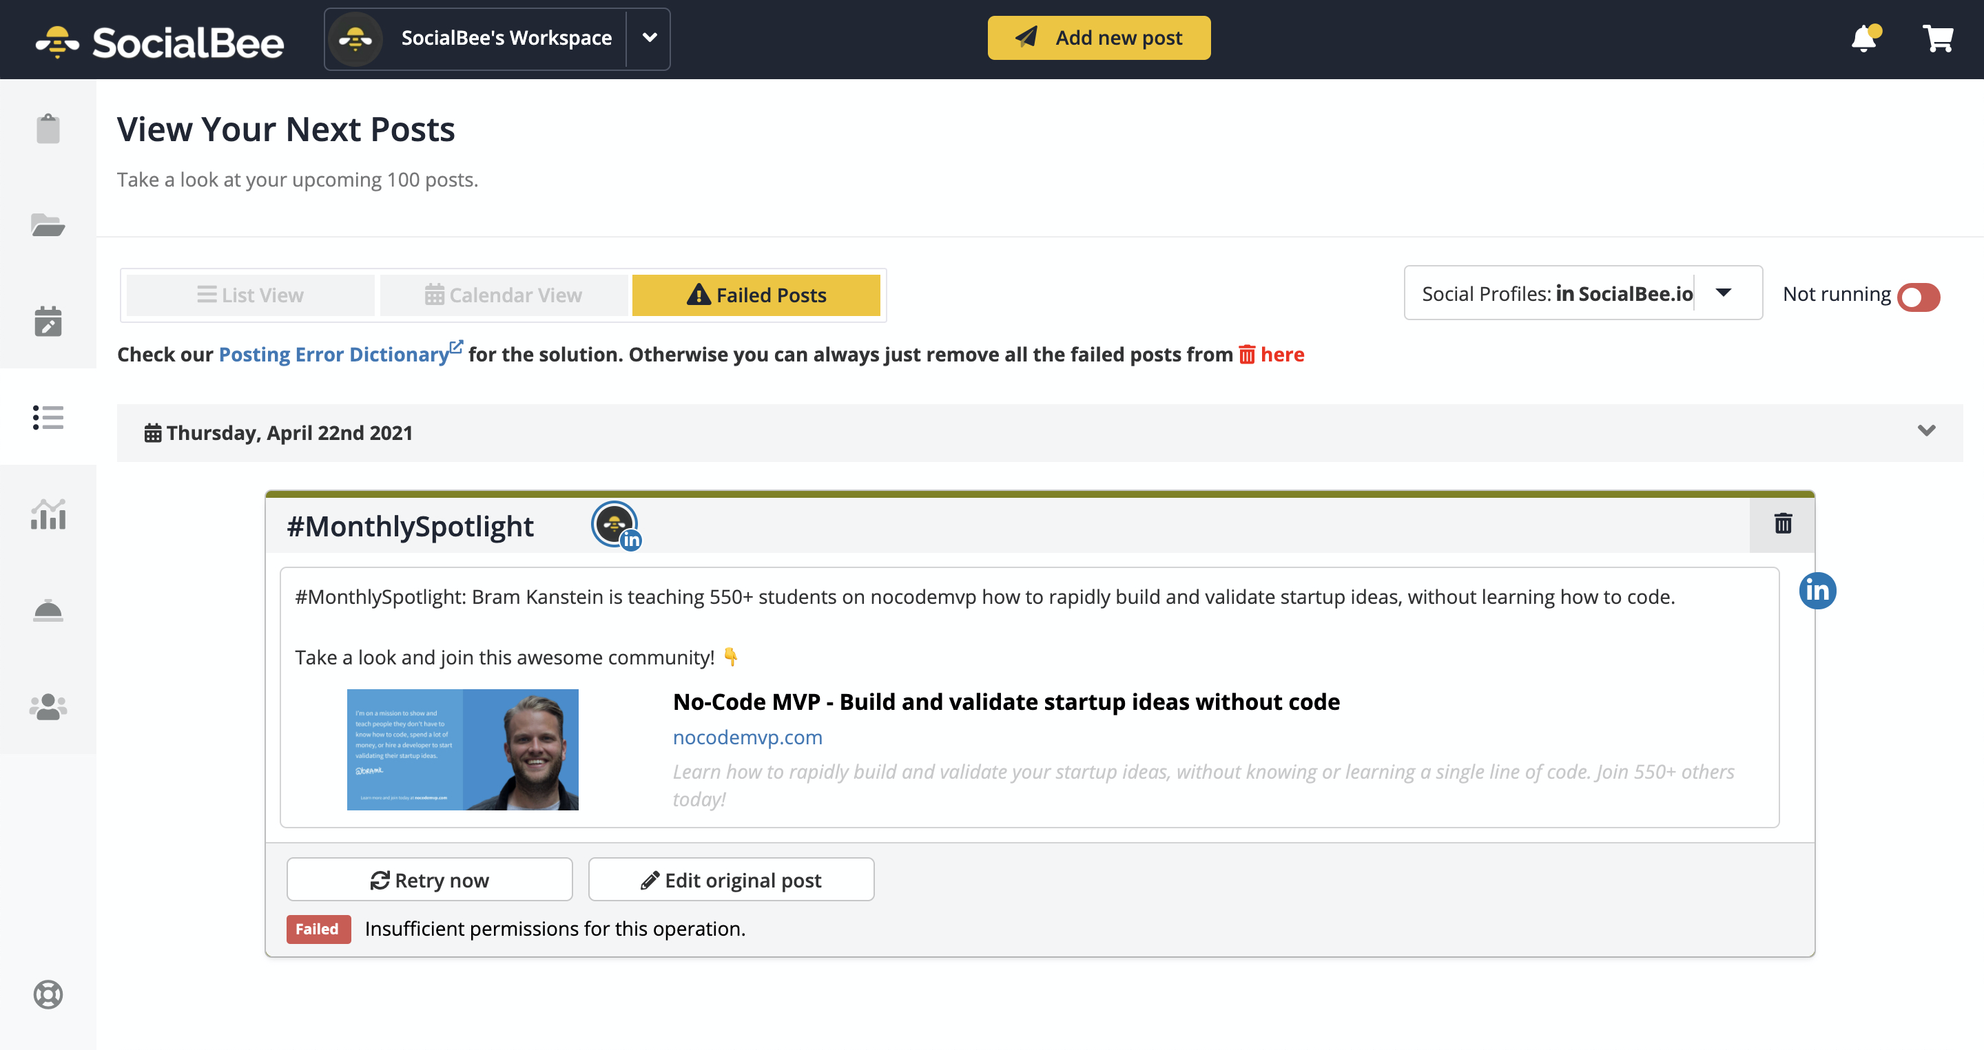Expand the SocialBee's Workspace dropdown arrow
The image size is (1984, 1050).
(649, 38)
